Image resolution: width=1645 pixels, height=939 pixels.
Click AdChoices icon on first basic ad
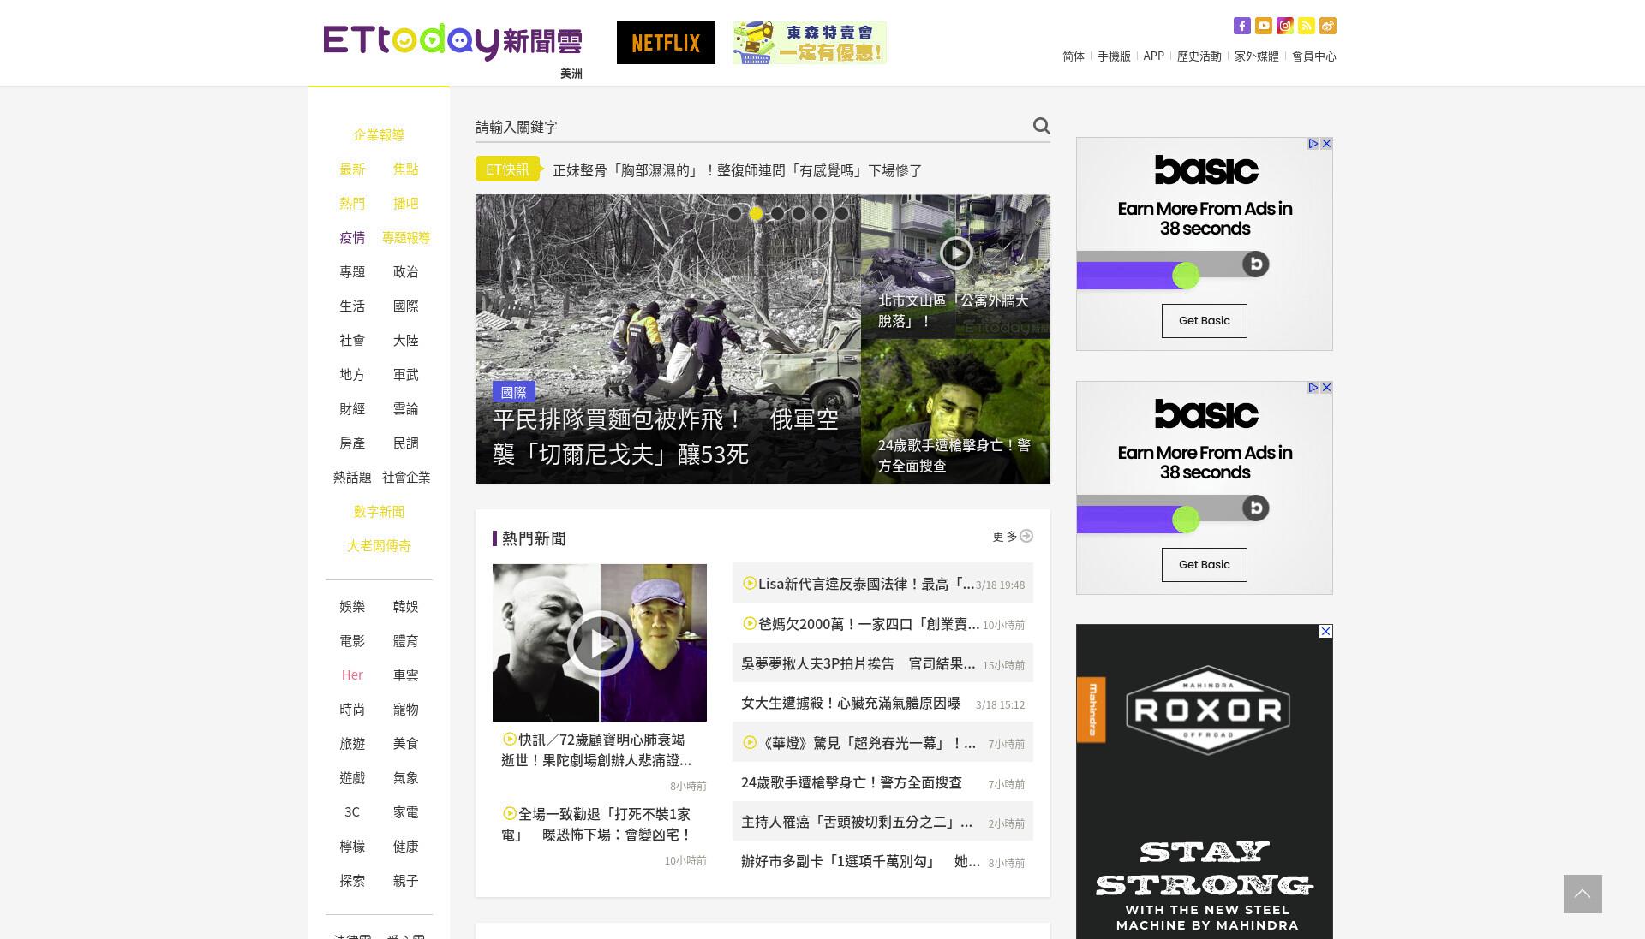click(x=1313, y=144)
